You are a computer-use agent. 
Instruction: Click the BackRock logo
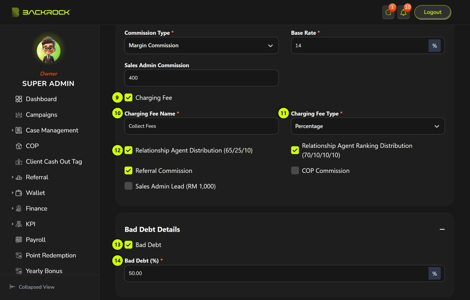pyautogui.click(x=41, y=12)
